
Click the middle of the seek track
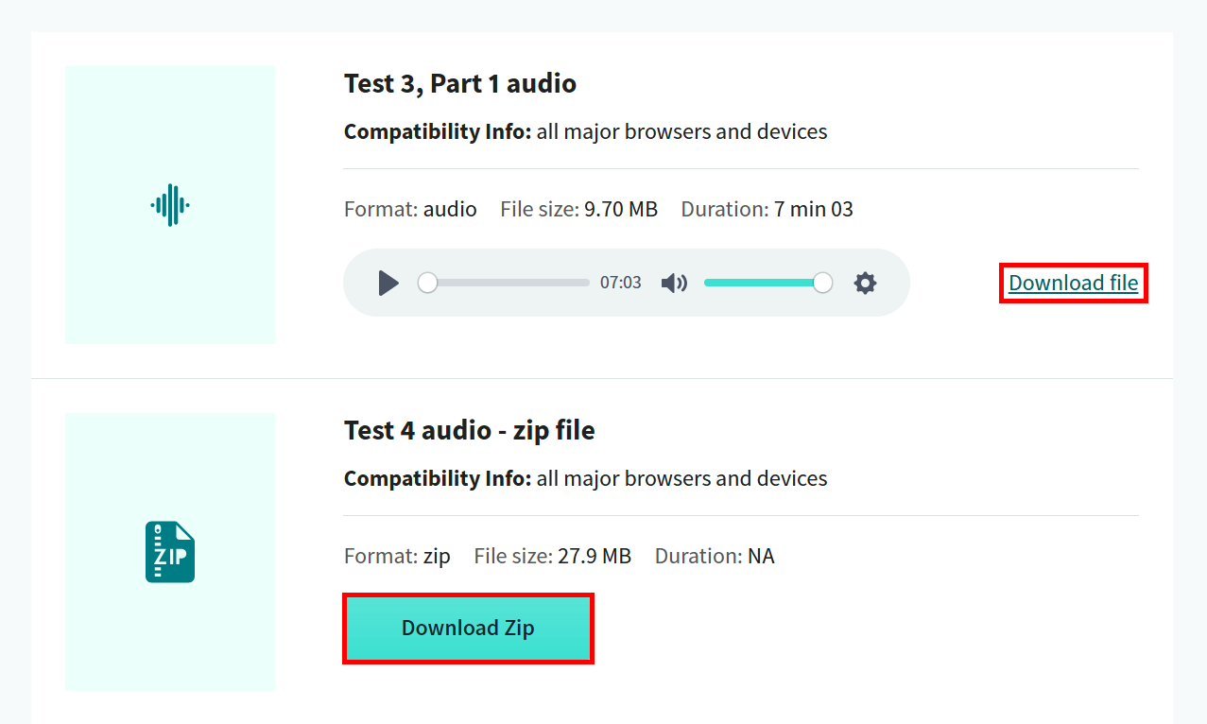click(509, 283)
